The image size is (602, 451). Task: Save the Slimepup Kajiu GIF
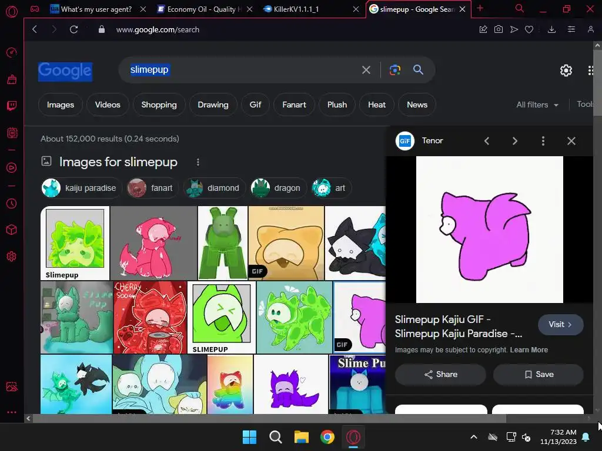(539, 374)
